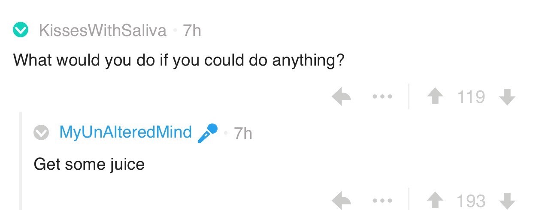Open more options for the "Get some juice" reply

pos(381,200)
